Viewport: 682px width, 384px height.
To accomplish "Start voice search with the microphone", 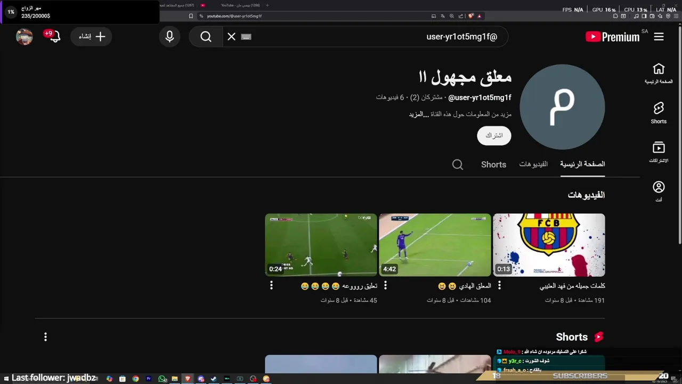I will pos(169,37).
